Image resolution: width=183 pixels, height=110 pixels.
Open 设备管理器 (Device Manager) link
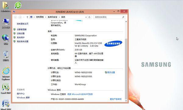(x=22, y=29)
